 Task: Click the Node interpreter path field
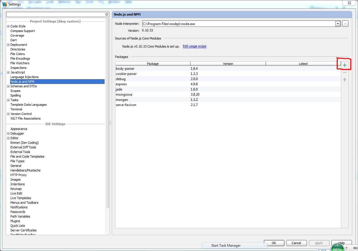tap(239, 24)
